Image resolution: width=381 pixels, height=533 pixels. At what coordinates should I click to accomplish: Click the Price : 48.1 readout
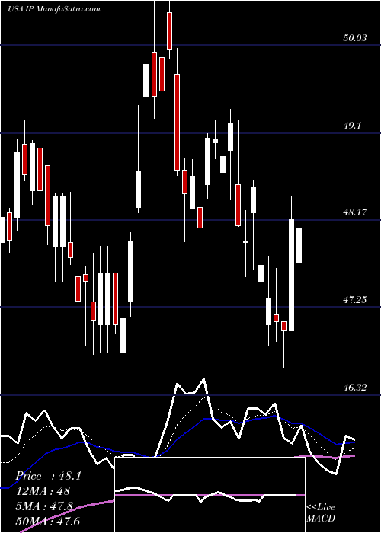(x=48, y=476)
